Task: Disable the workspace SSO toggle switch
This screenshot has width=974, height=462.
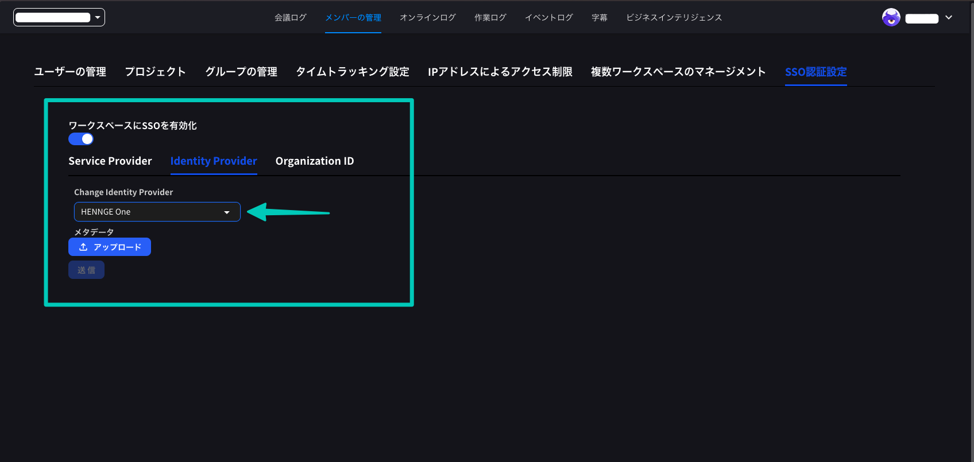Action: (x=81, y=139)
